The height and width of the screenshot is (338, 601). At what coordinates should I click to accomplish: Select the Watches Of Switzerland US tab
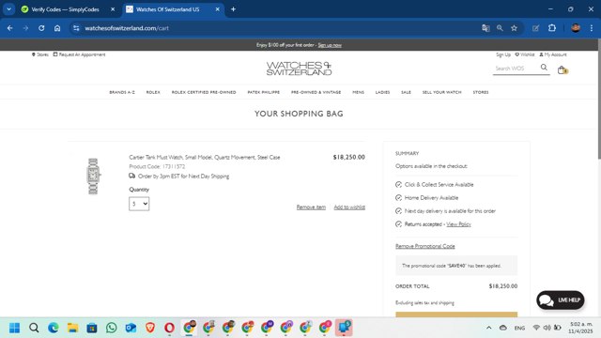[167, 9]
